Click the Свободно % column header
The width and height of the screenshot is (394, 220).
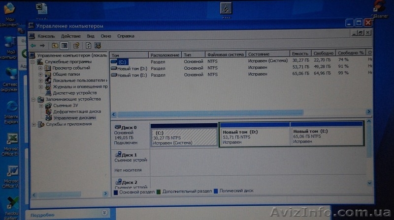[x=351, y=53]
